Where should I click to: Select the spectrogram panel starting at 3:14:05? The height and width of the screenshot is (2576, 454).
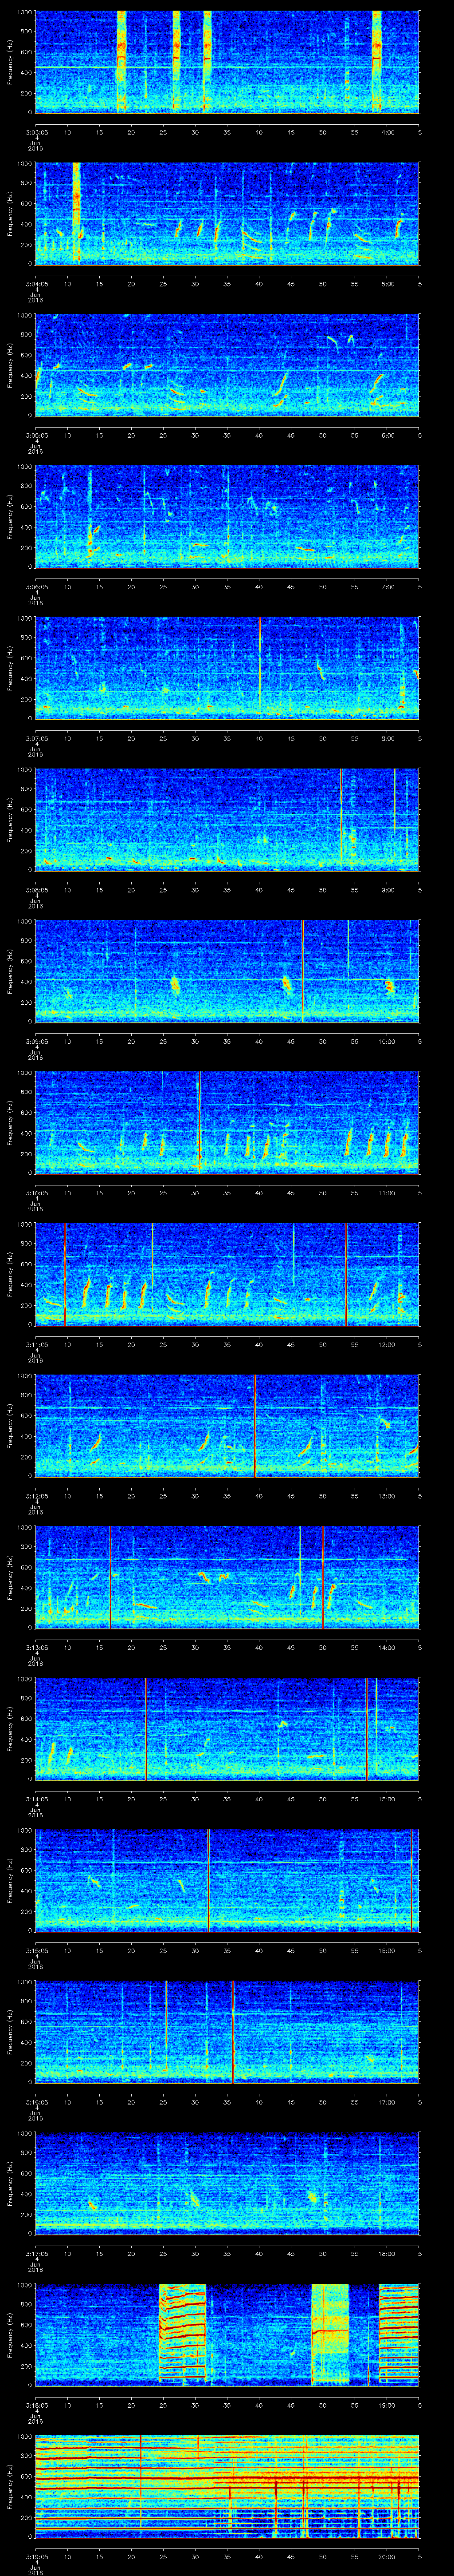click(227, 1728)
